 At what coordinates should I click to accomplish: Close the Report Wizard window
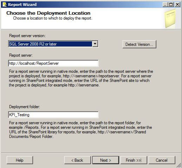coord(177,5)
